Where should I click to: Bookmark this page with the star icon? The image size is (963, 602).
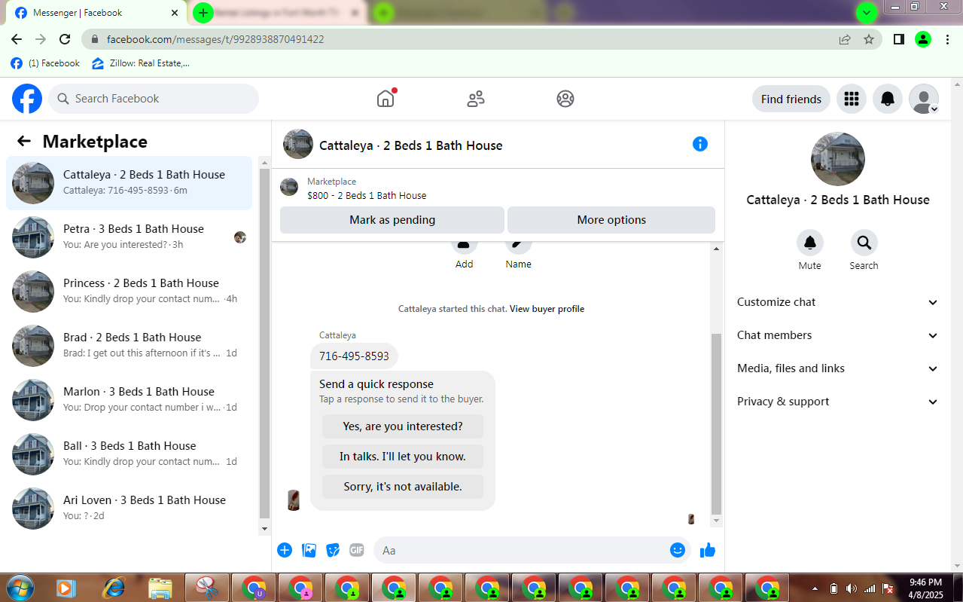pyautogui.click(x=869, y=39)
